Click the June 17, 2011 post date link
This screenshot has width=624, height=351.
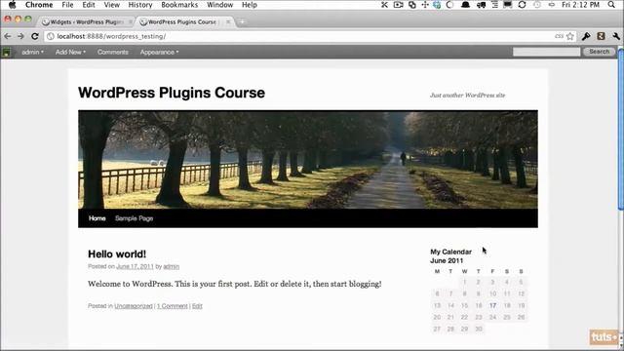pyautogui.click(x=135, y=266)
